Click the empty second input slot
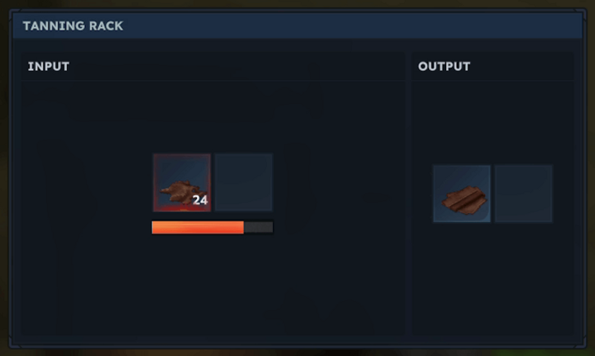This screenshot has height=356, width=595. [244, 182]
